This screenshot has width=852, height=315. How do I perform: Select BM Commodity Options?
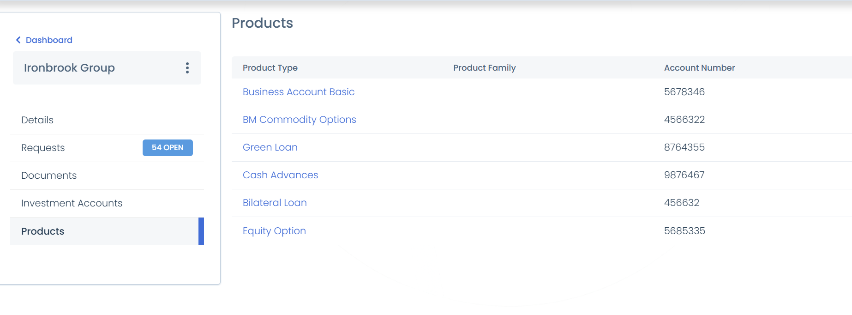coord(300,119)
